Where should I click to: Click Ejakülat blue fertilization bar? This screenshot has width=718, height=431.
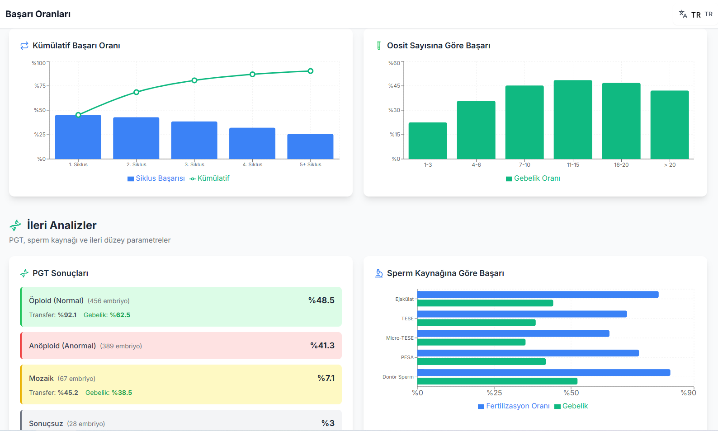click(538, 295)
